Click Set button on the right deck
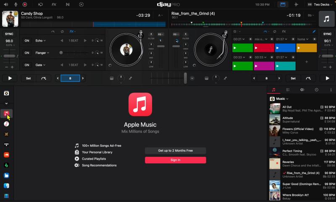 (293, 78)
